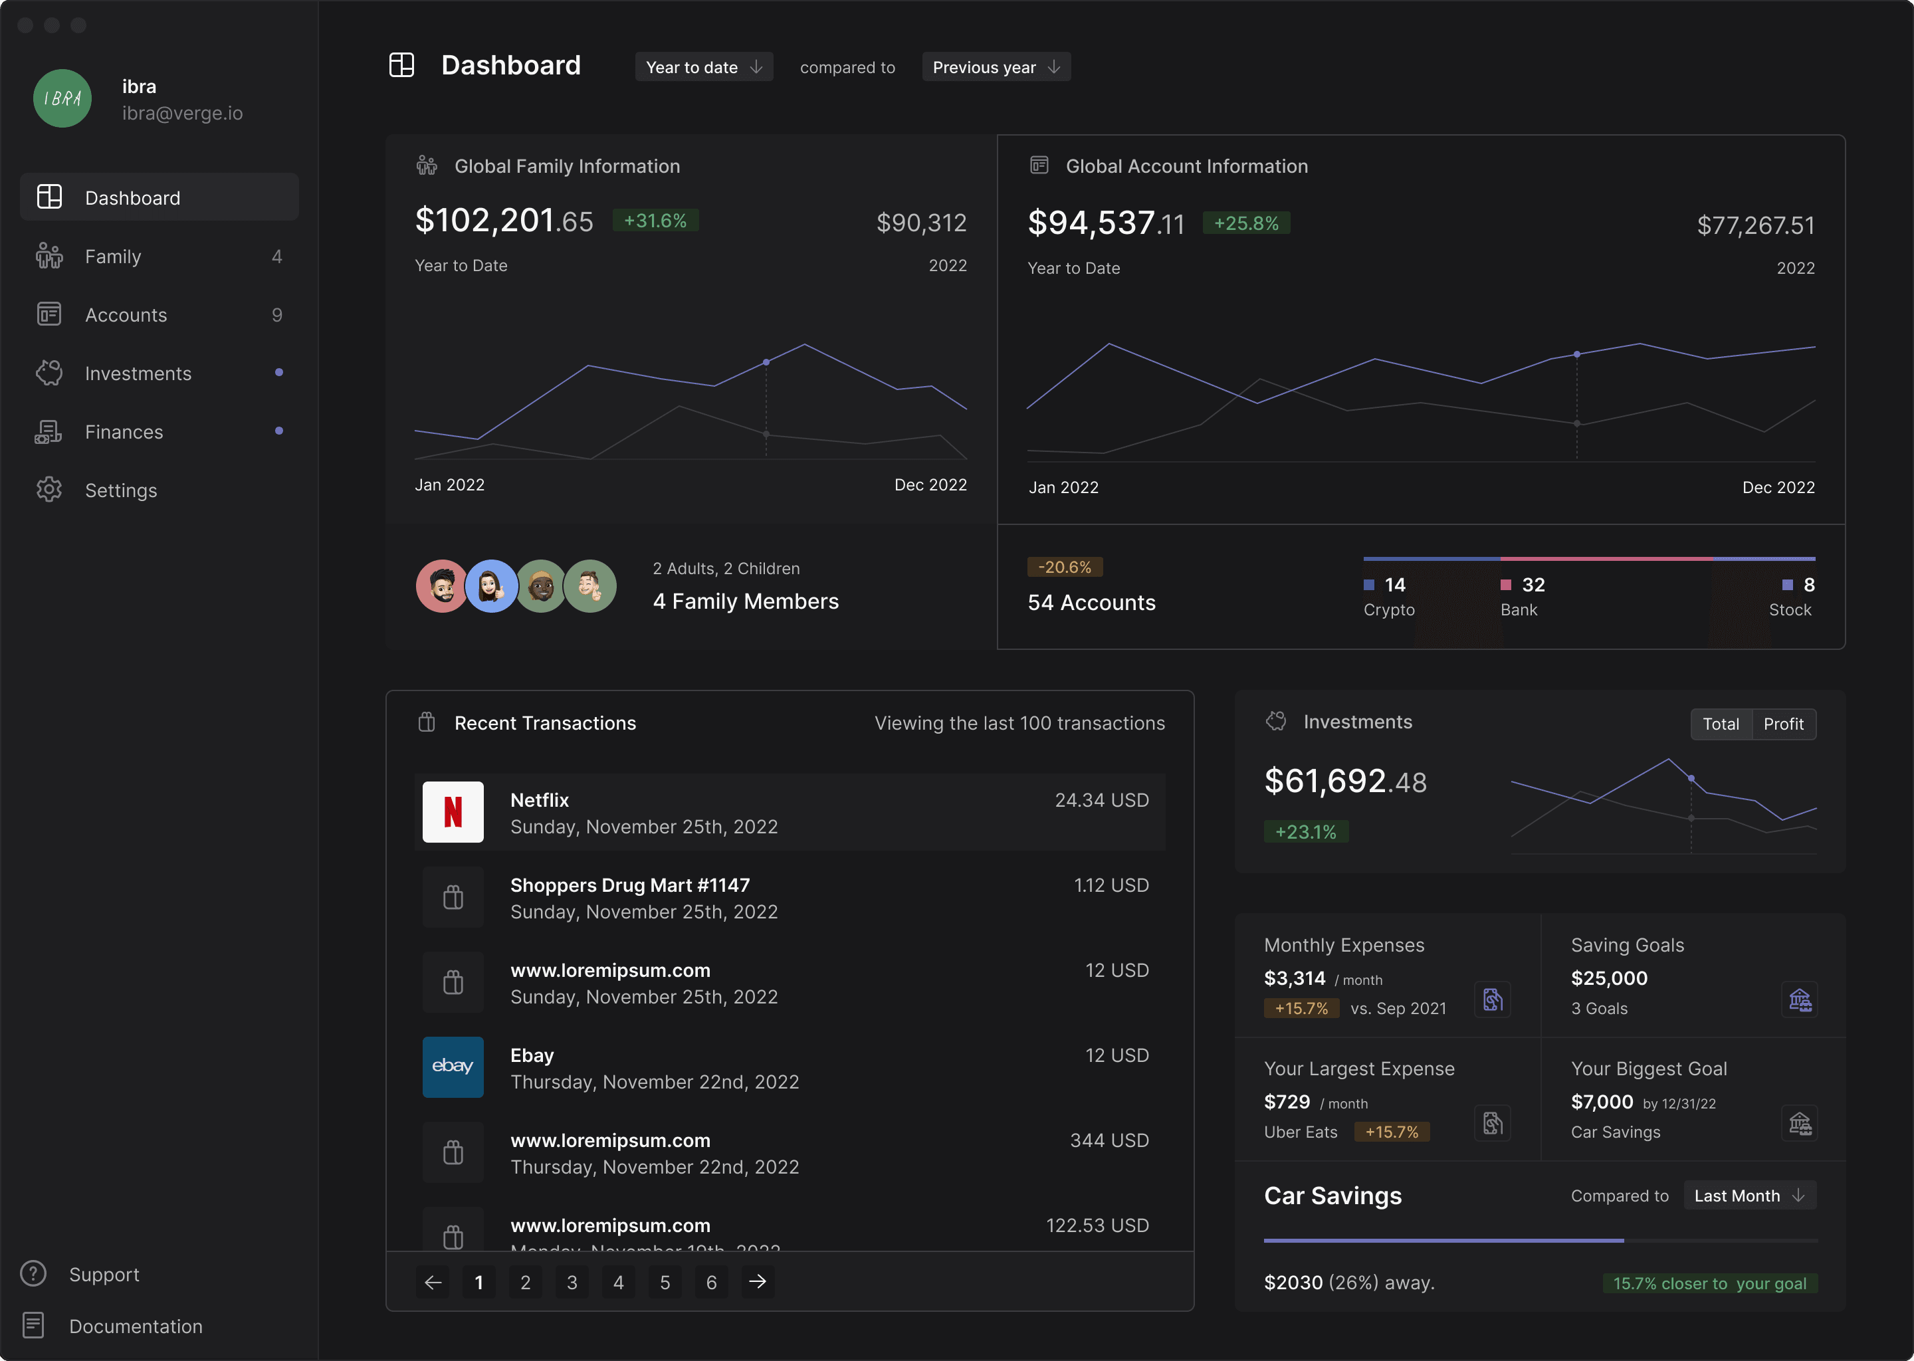The height and width of the screenshot is (1361, 1914).
Task: Click the highlighted point on family chart
Action: (766, 362)
